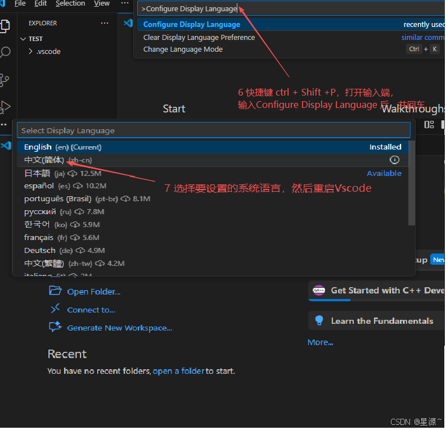Click the Open Folder icon
446x430 pixels.
coord(55,291)
